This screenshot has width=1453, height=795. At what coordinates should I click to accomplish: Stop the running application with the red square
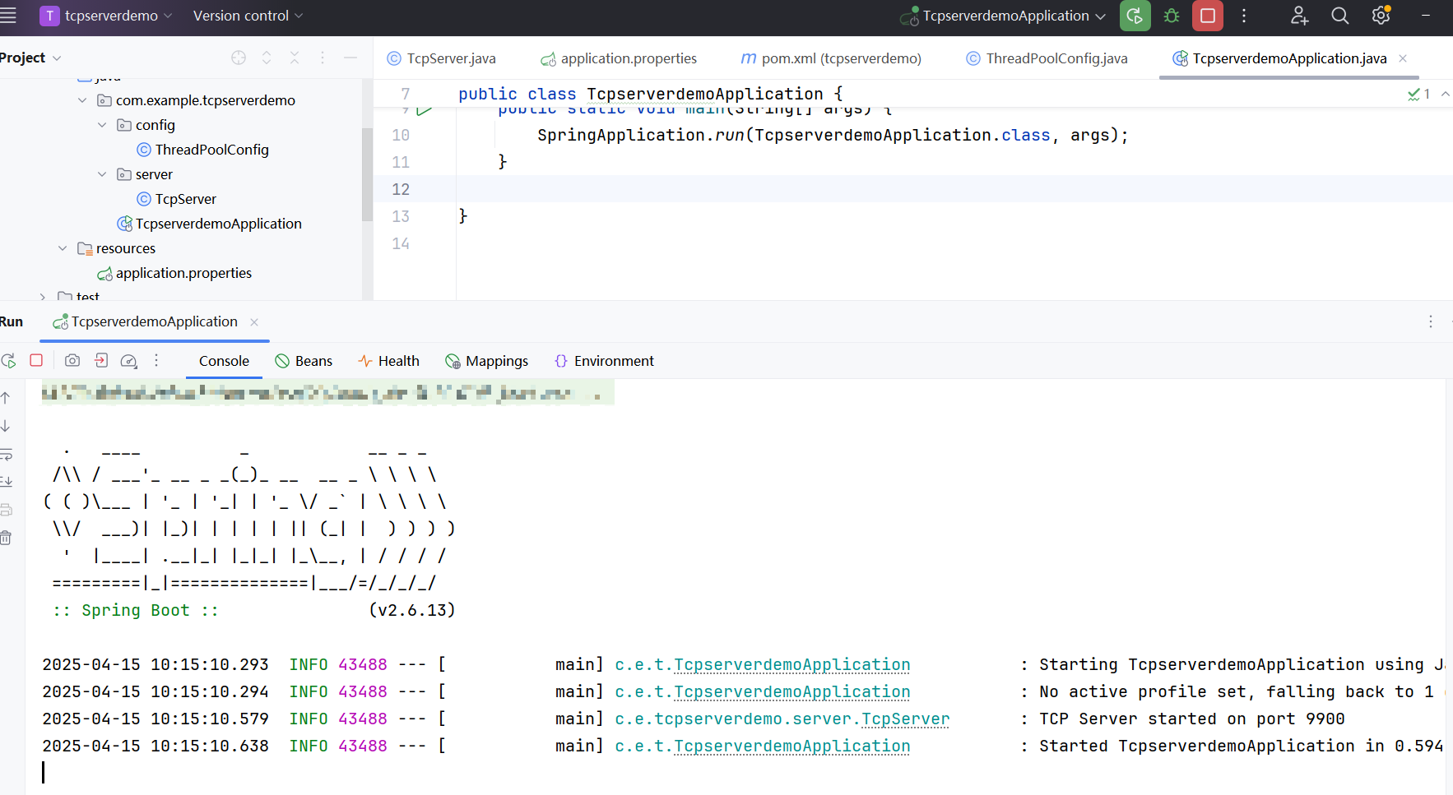click(1207, 16)
